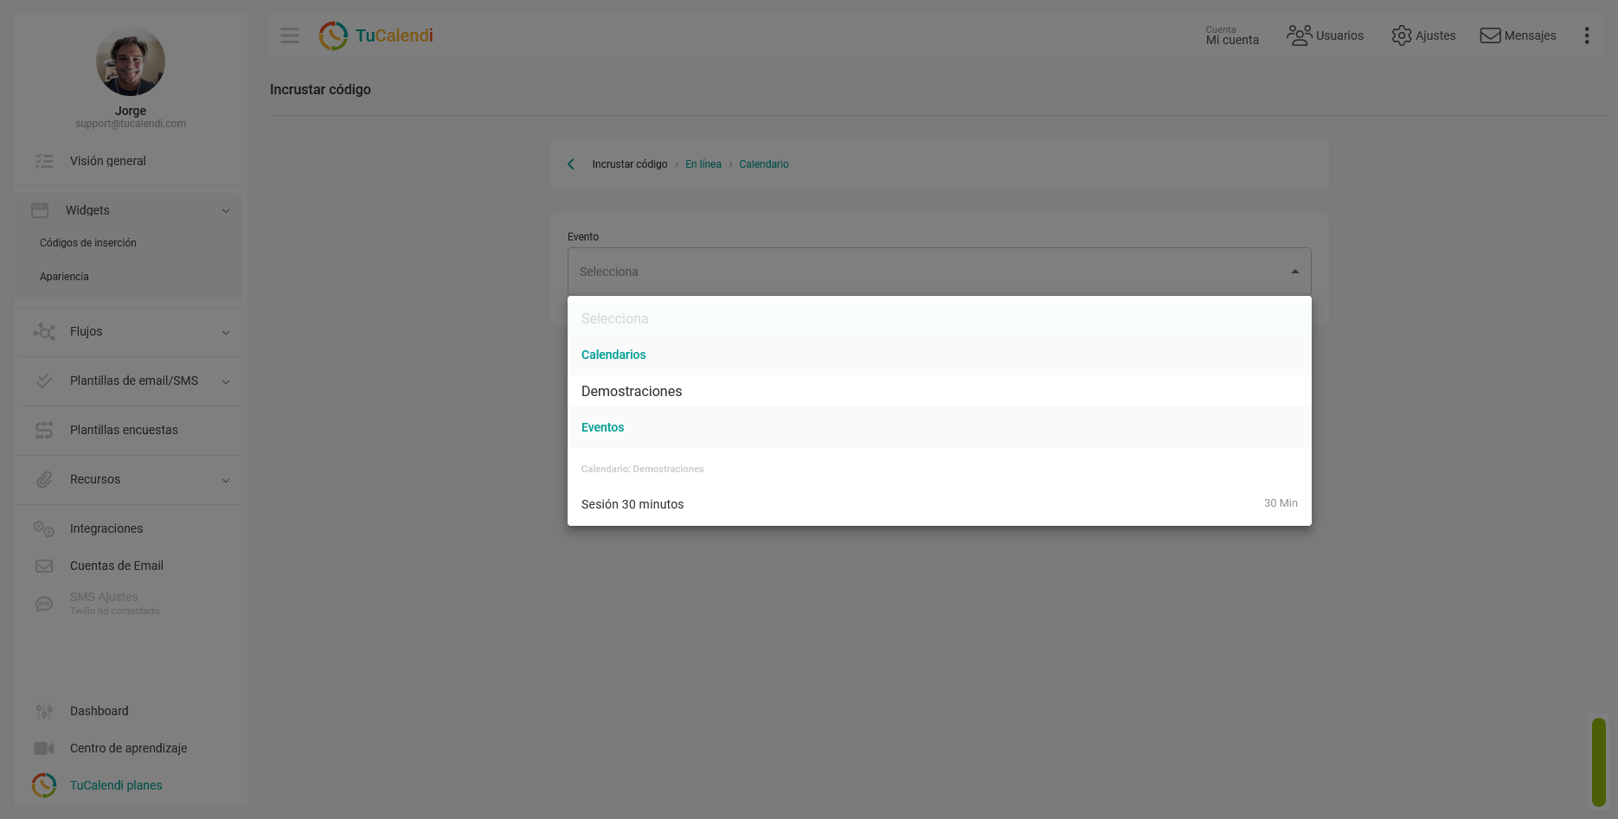Screen dimensions: 1618x819
Task: Click the Cuentas de Email envelope icon
Action: coord(44,566)
